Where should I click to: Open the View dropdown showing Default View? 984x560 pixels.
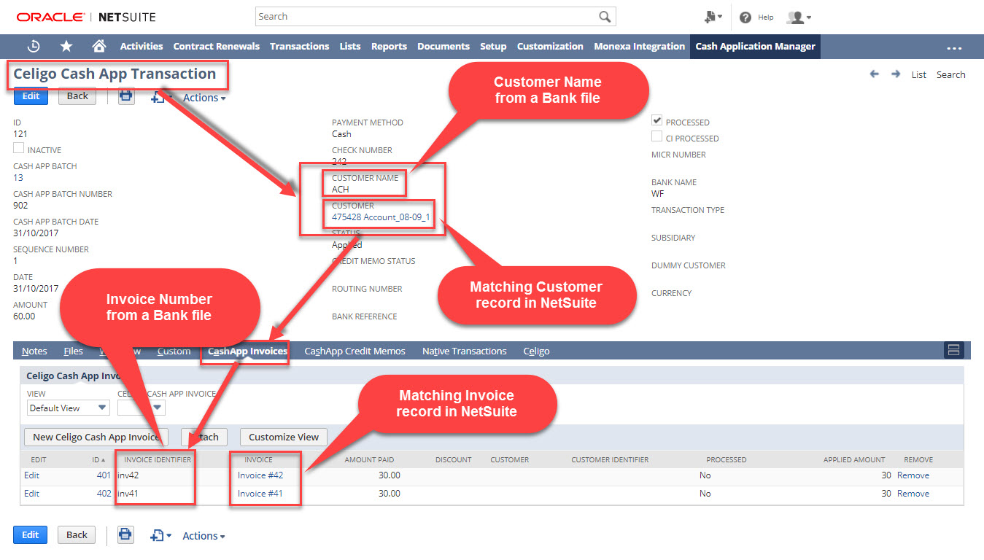pyautogui.click(x=69, y=408)
